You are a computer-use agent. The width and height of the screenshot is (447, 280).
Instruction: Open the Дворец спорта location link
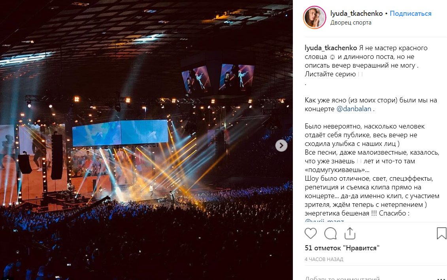[351, 23]
